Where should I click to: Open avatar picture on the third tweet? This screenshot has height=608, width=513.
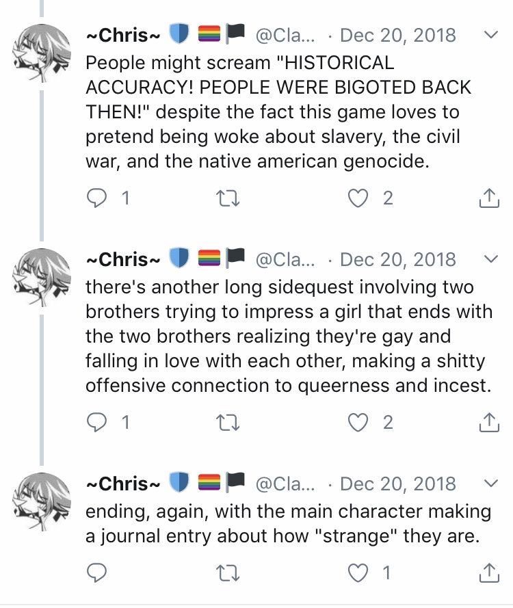pos(42,501)
